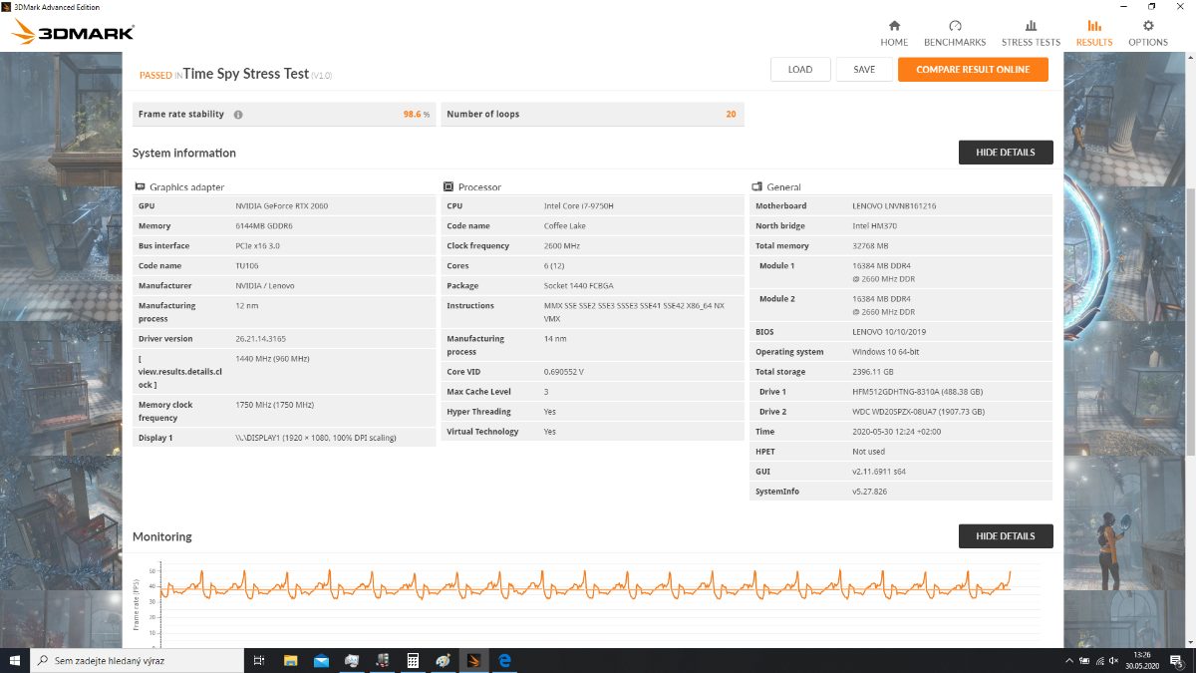Click the Frame rate stability info icon
1196x673 pixels.
click(238, 115)
